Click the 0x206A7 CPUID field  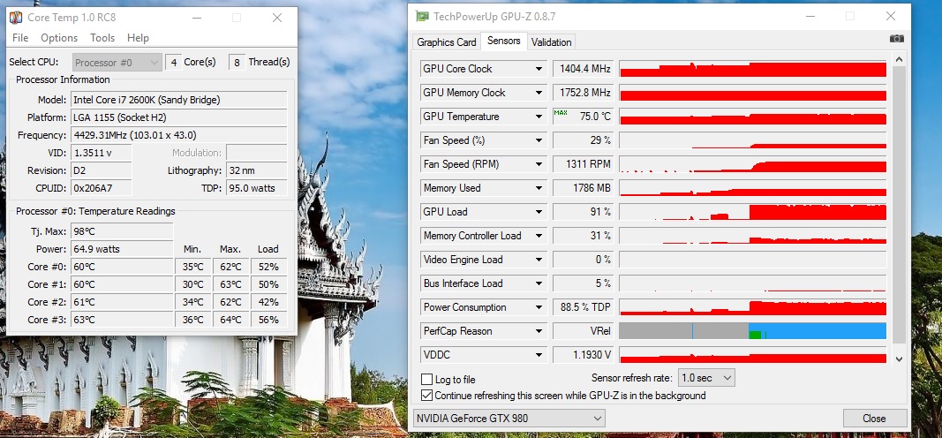101,188
